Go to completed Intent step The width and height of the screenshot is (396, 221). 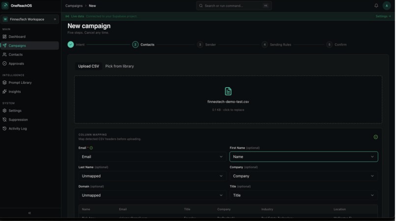click(76, 45)
